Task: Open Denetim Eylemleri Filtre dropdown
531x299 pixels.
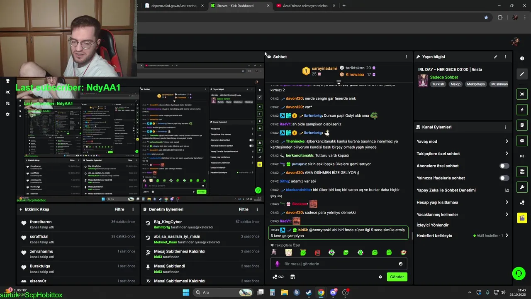Action: tap(244, 209)
